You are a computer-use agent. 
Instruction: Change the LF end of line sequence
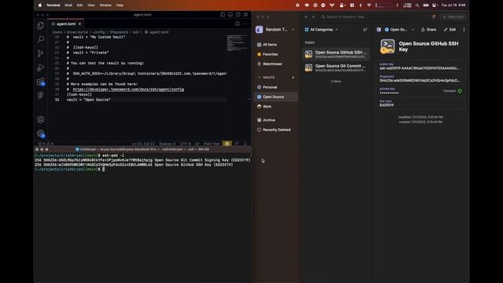click(x=197, y=144)
